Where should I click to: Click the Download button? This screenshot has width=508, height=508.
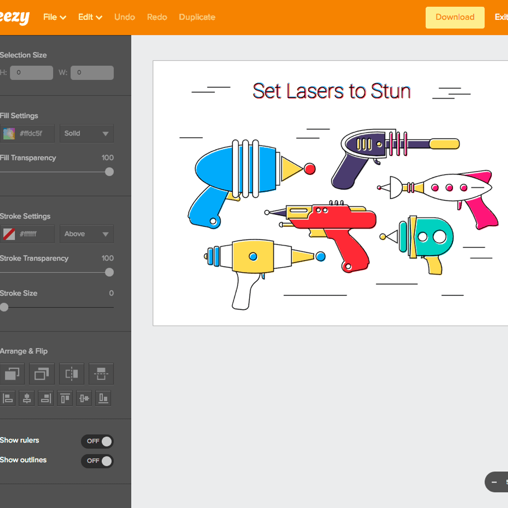(x=455, y=17)
